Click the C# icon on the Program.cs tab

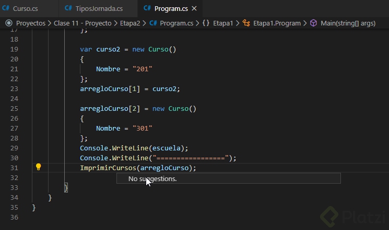click(147, 8)
